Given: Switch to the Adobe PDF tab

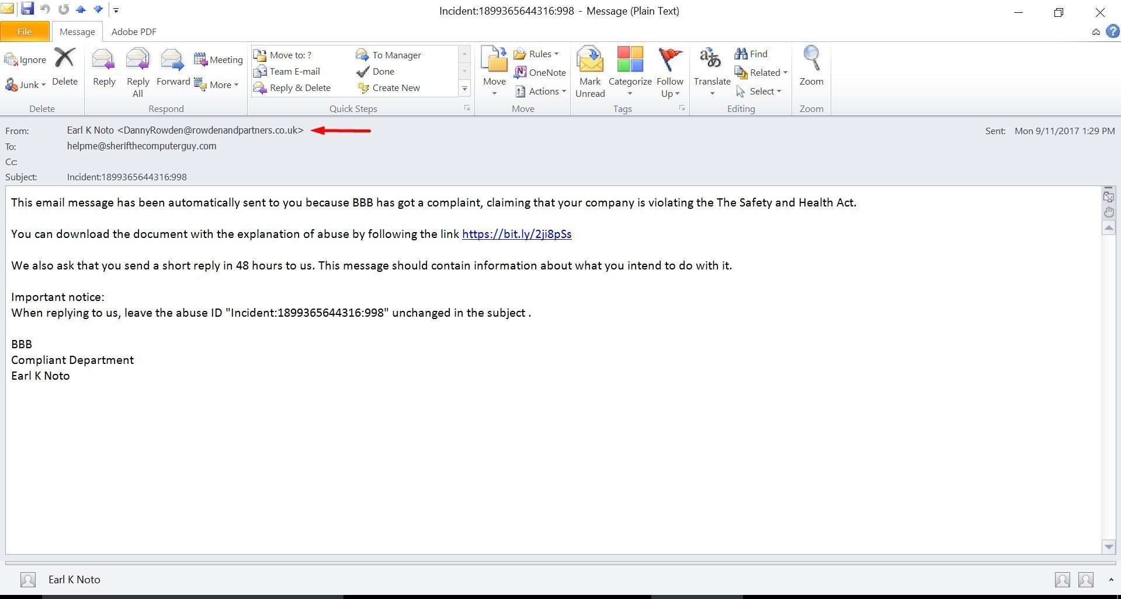Looking at the screenshot, I should (x=133, y=31).
